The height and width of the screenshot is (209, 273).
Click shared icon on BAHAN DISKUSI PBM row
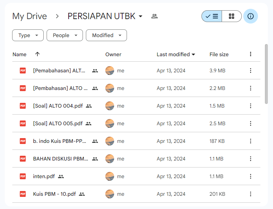[95, 159]
